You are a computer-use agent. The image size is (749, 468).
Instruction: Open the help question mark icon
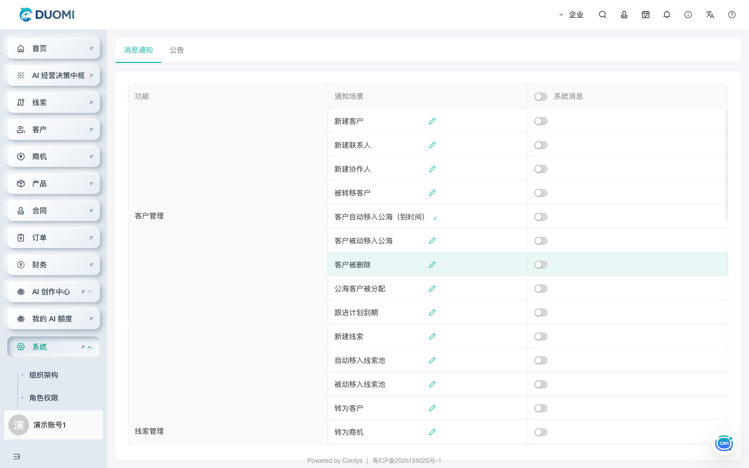pyautogui.click(x=732, y=15)
